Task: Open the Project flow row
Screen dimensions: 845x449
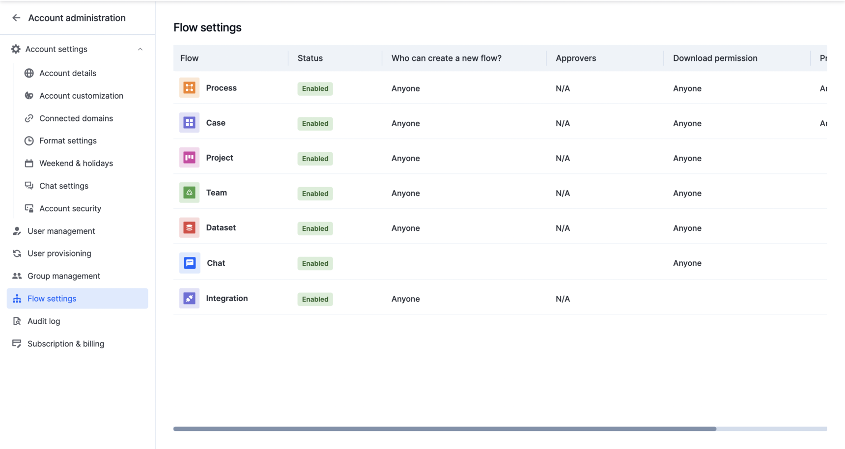Action: pyautogui.click(x=500, y=158)
